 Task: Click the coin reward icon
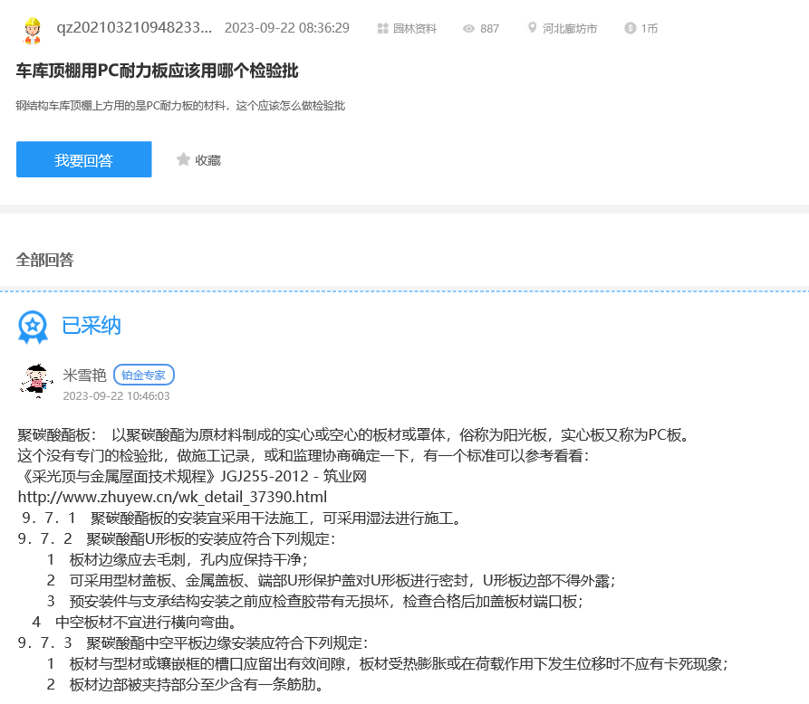click(630, 29)
